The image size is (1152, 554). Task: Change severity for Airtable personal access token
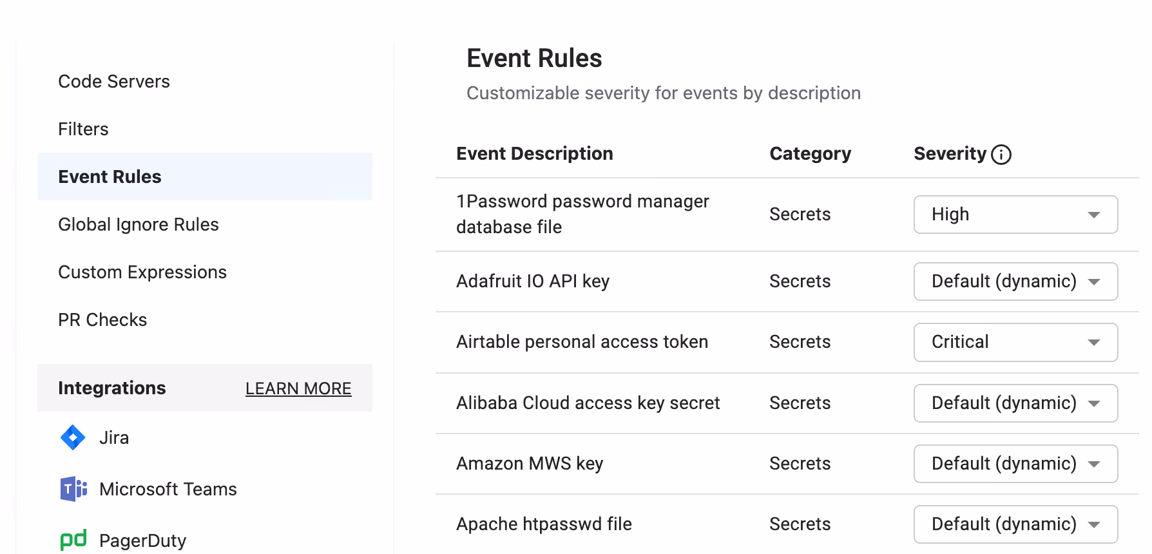[1015, 342]
